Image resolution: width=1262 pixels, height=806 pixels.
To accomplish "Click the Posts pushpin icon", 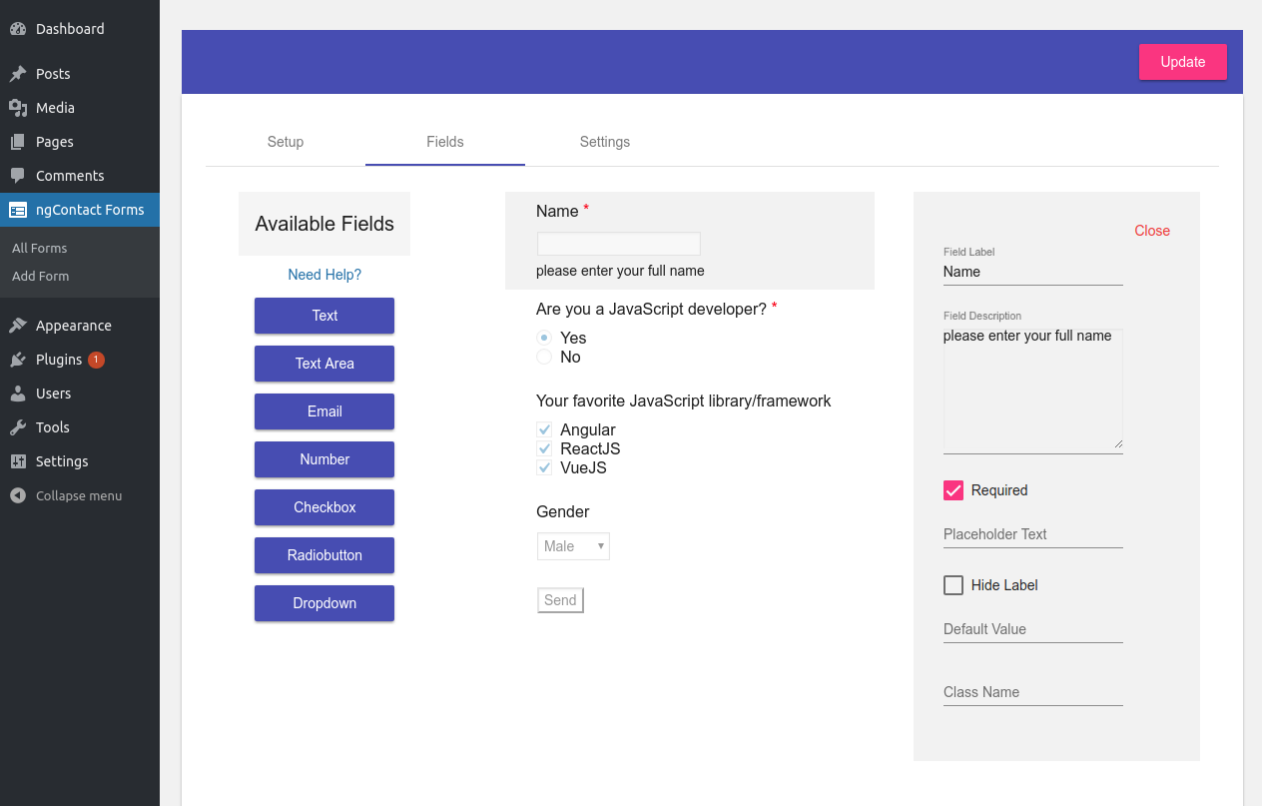I will (x=18, y=74).
